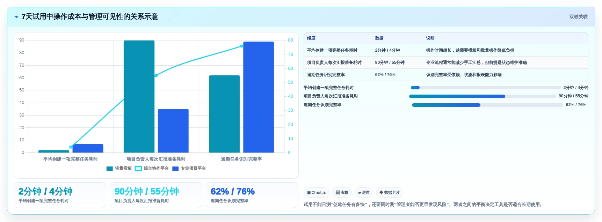Click the 进度 tag
The height and width of the screenshot is (222, 602).
coord(364,193)
